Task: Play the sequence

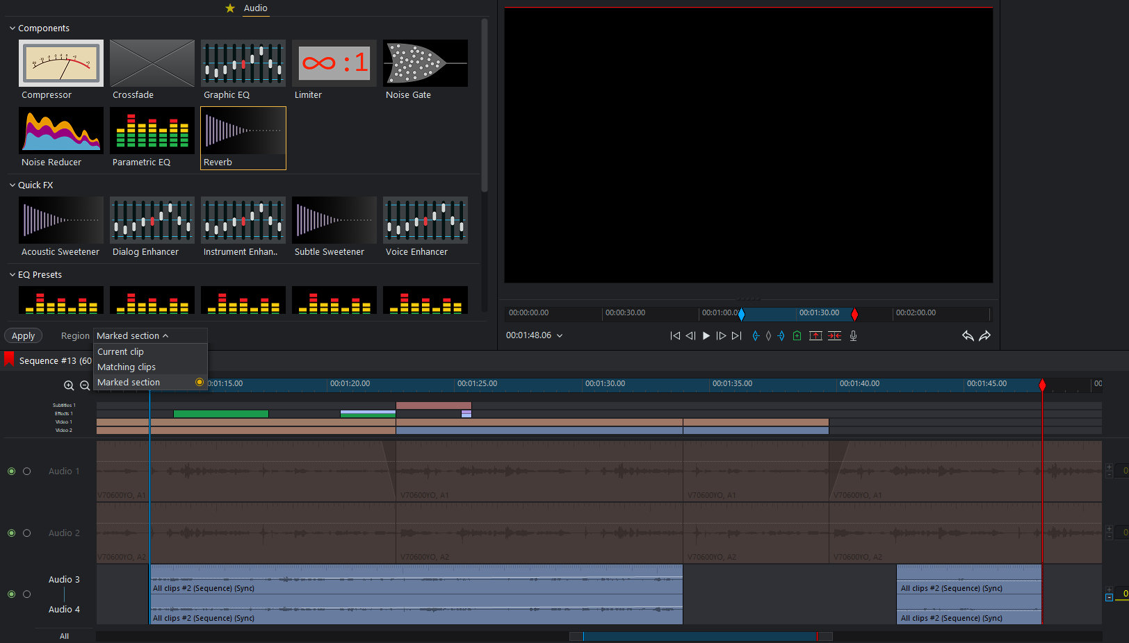Action: pyautogui.click(x=706, y=336)
